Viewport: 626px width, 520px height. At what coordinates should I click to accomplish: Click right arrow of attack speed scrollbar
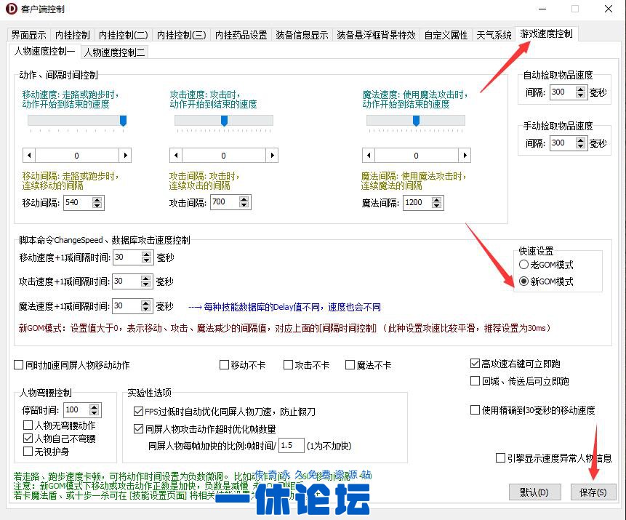pyautogui.click(x=272, y=156)
